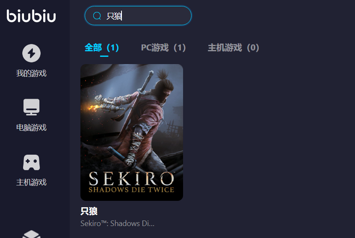Select the 电脑游戏 sidebar label
The width and height of the screenshot is (355, 238).
[x=31, y=128]
